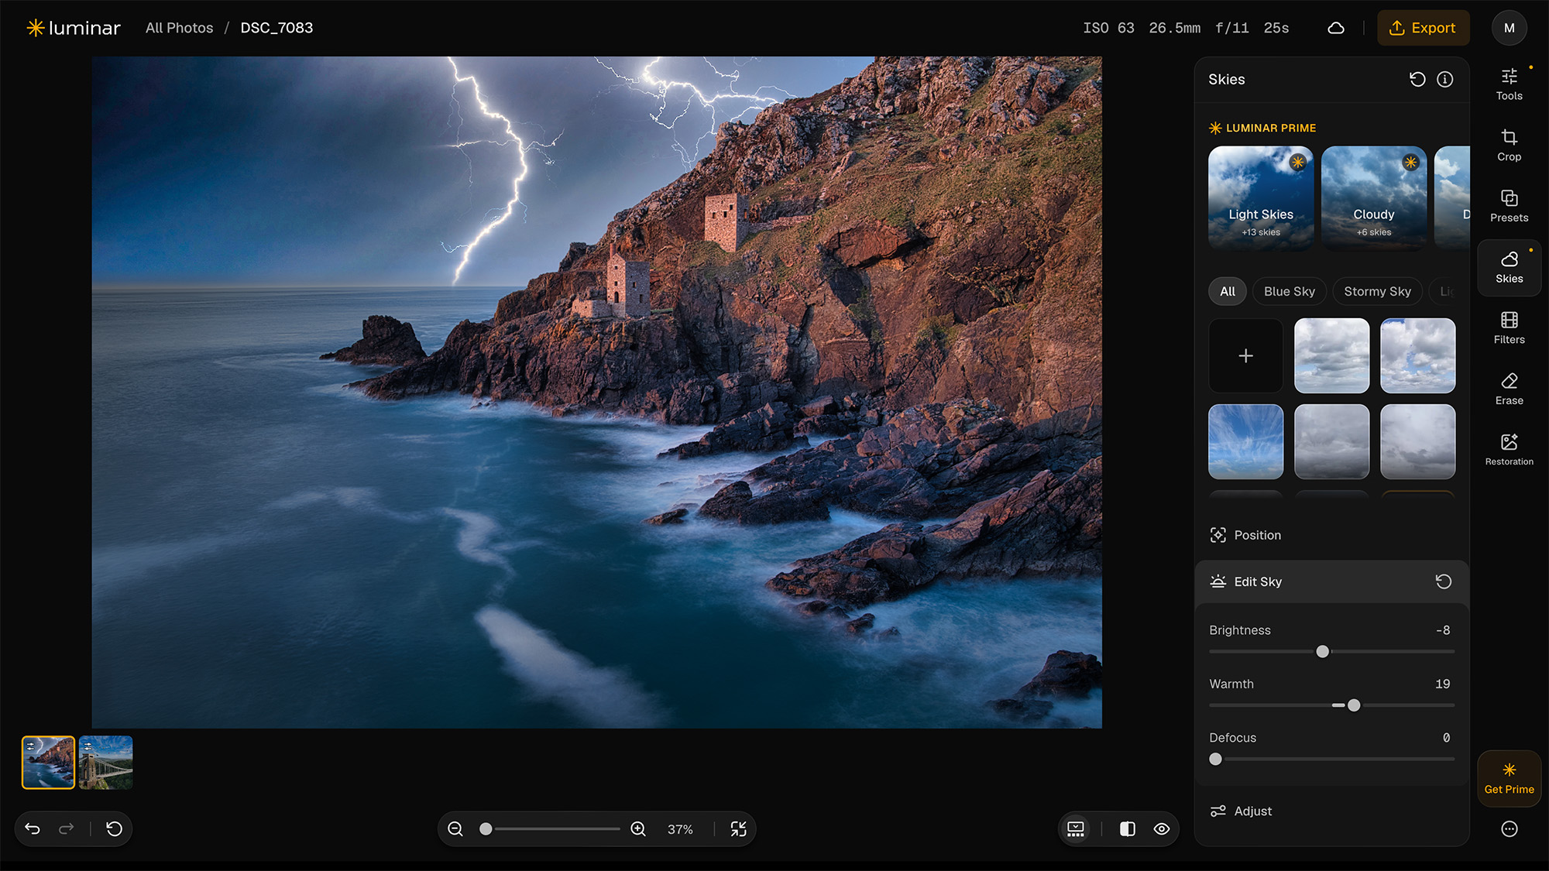Reset the Edit Sky adjustments
Image resolution: width=1549 pixels, height=871 pixels.
pos(1444,581)
